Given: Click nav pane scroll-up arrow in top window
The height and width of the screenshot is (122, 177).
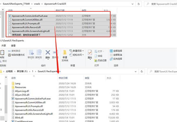Looking at the screenshot, I should 3,10.
